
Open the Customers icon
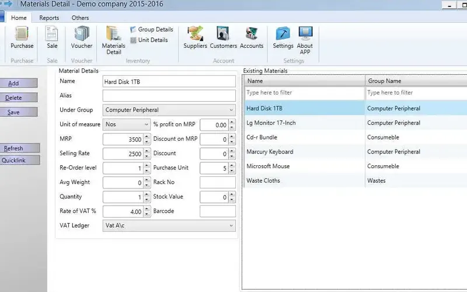[224, 37]
